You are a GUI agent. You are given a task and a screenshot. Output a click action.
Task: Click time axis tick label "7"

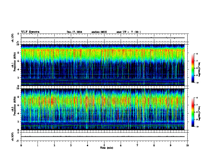click(x=137, y=145)
